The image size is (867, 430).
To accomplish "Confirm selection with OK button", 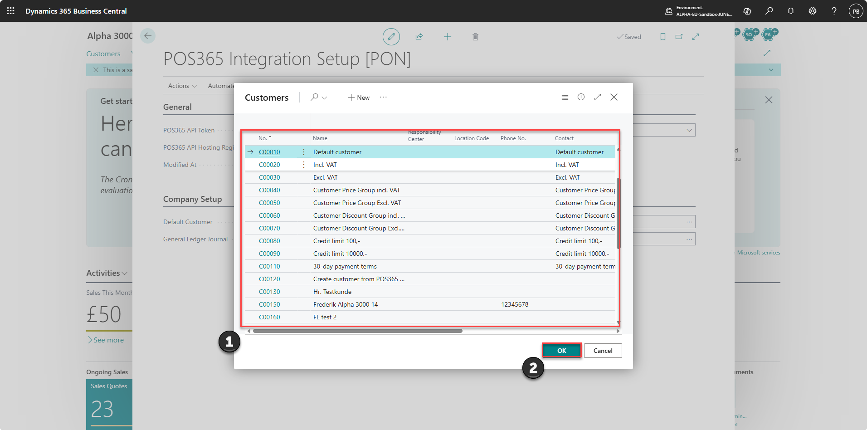I will point(562,351).
